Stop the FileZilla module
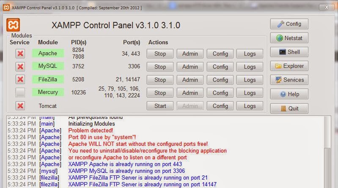Screen dimensions: 338x188 [x=160, y=80]
